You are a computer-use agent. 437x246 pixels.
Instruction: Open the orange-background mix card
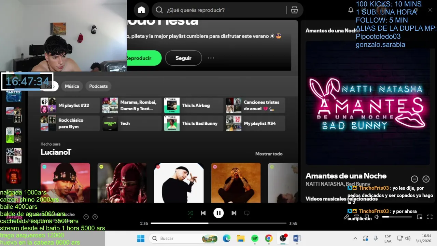pos(236,183)
